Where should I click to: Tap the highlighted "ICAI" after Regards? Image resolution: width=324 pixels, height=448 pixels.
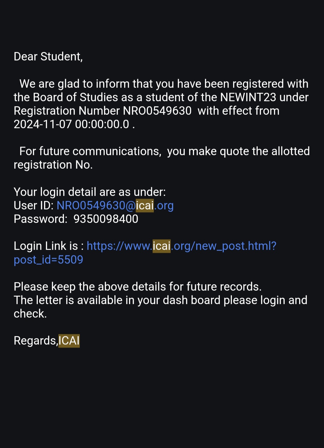(x=69, y=341)
